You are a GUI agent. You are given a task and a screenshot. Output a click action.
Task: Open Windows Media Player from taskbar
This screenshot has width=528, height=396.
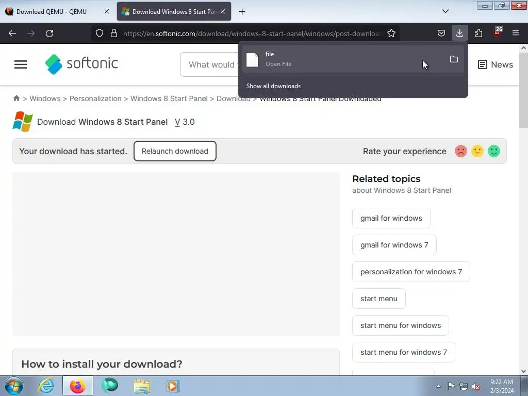(x=173, y=386)
